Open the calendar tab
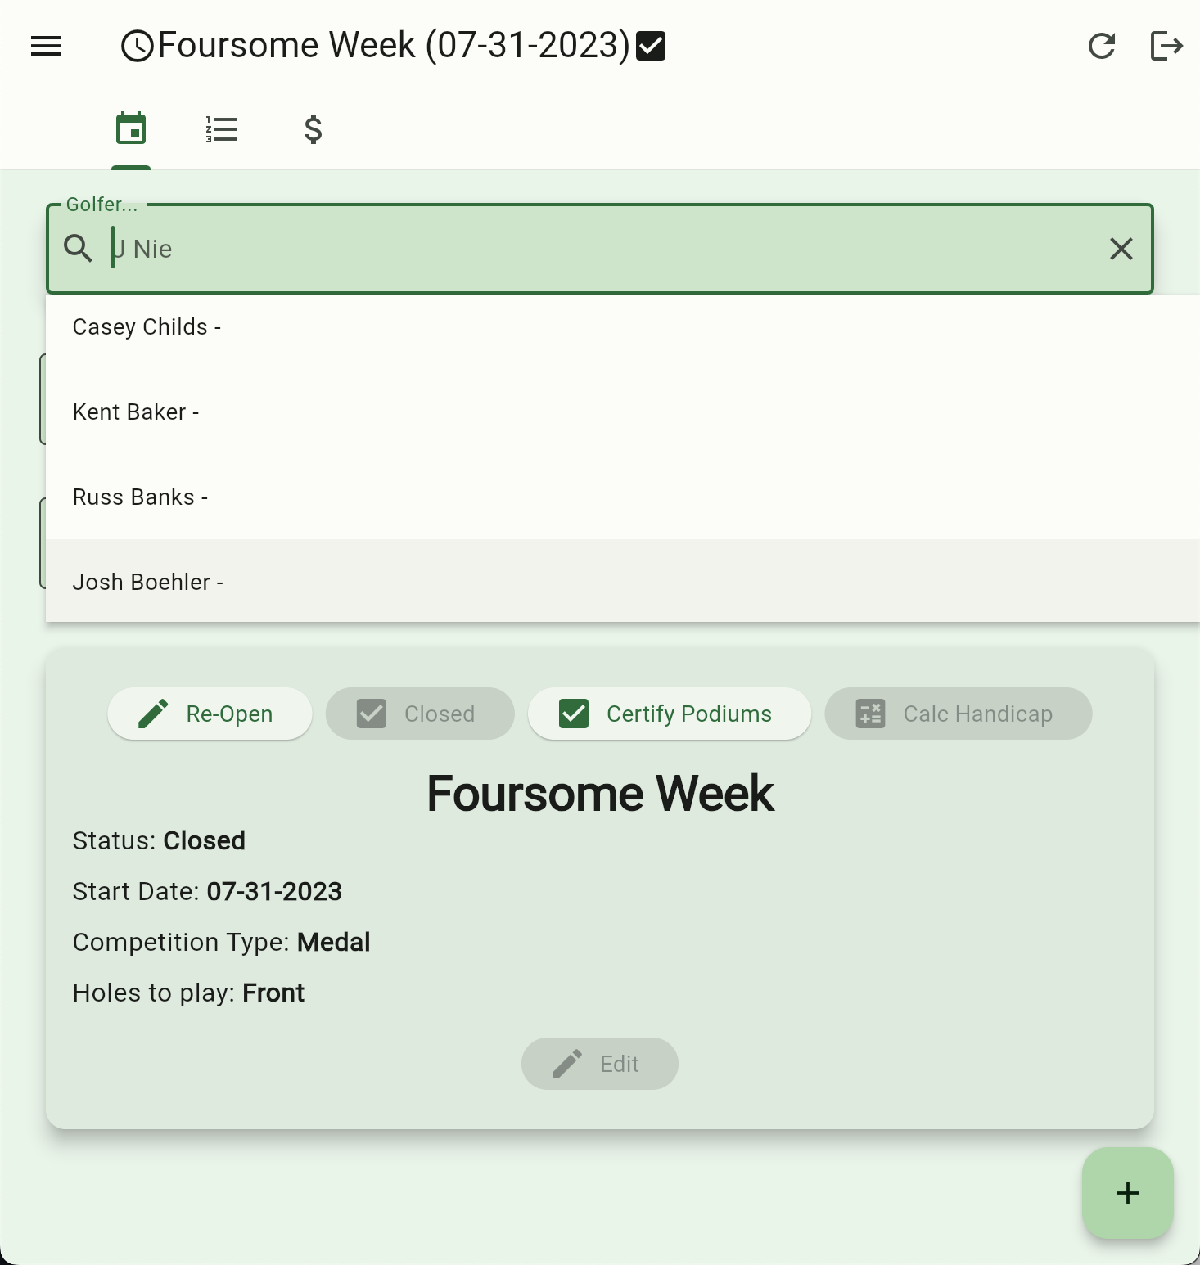1200x1265 pixels. 131,129
